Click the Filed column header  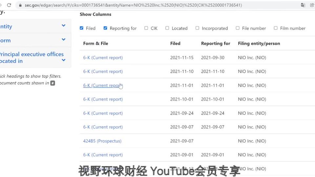[175, 43]
